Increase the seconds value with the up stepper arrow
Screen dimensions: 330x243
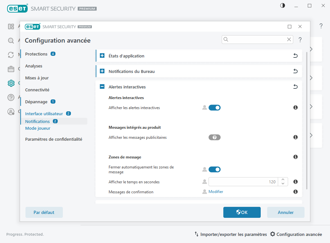click(283, 180)
